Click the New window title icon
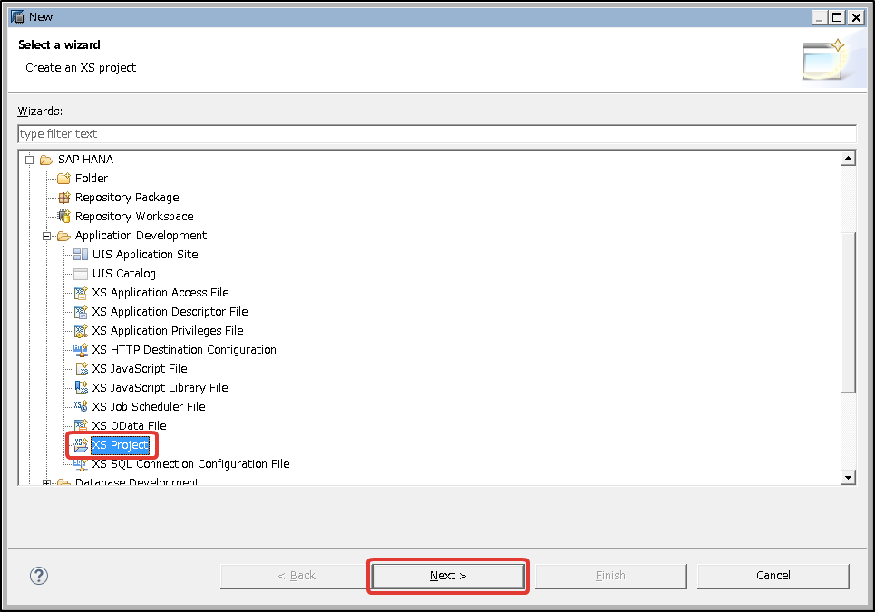The image size is (875, 612). (x=18, y=16)
